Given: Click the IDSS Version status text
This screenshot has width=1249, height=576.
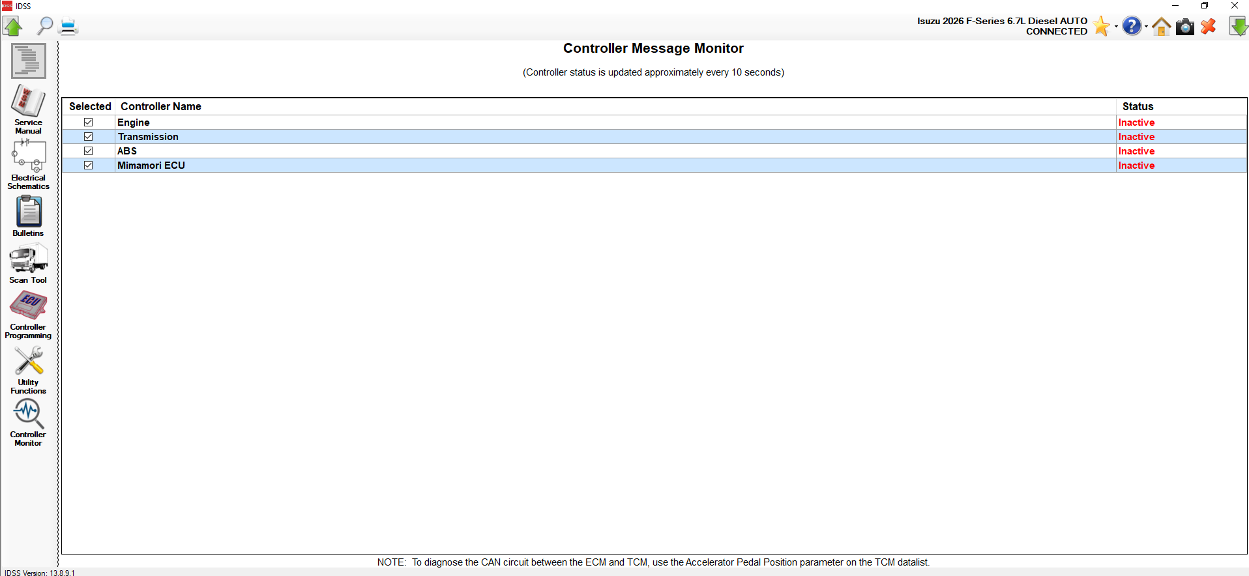Looking at the screenshot, I should coord(40,573).
